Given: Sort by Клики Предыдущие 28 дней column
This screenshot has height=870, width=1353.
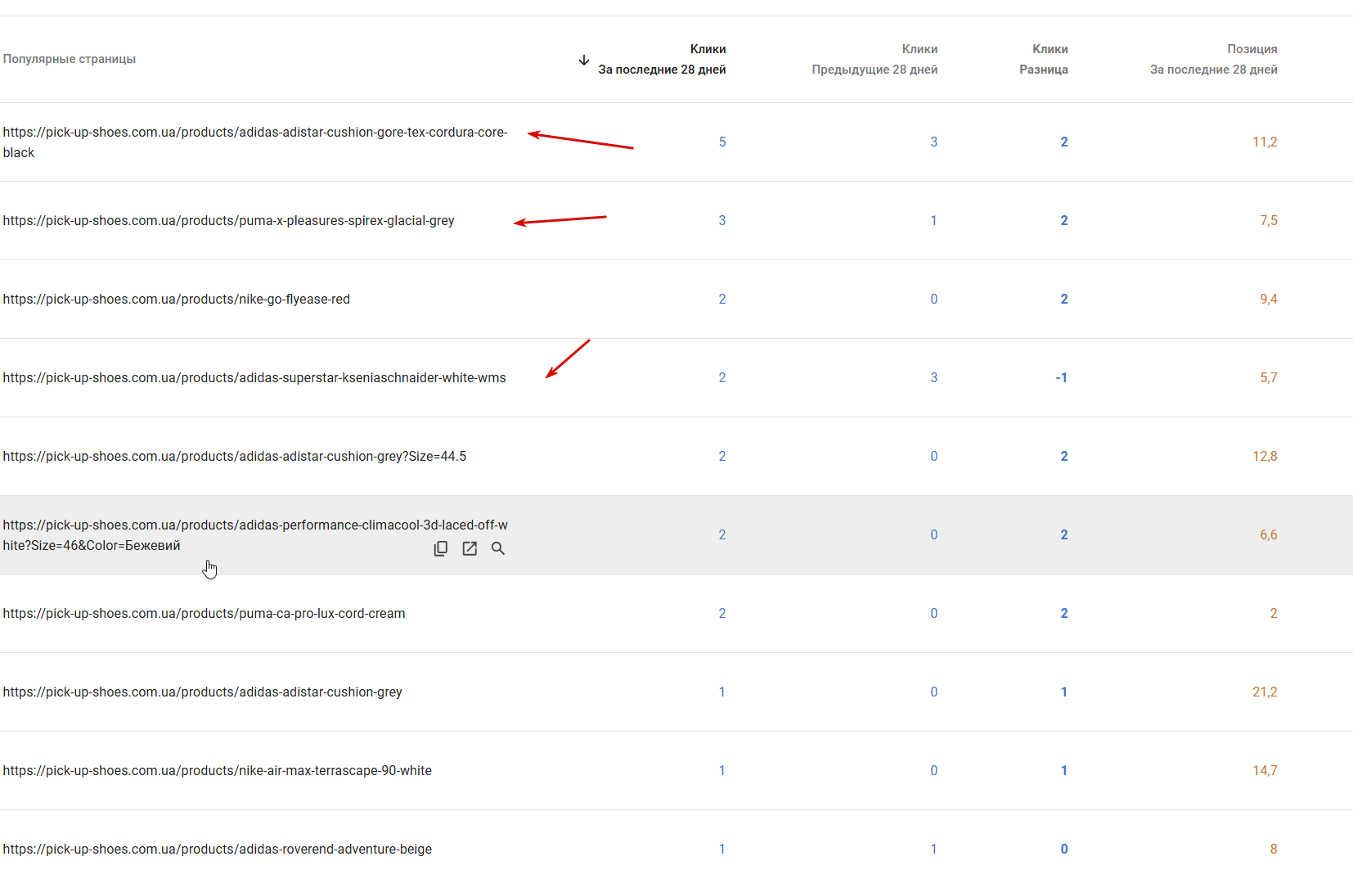Looking at the screenshot, I should (x=874, y=60).
